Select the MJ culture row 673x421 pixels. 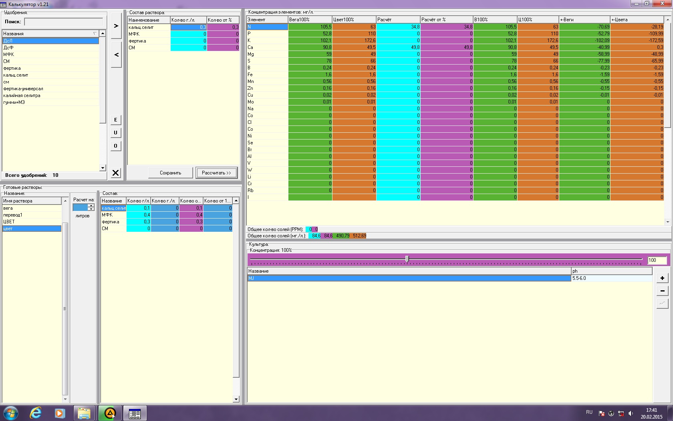coord(409,278)
